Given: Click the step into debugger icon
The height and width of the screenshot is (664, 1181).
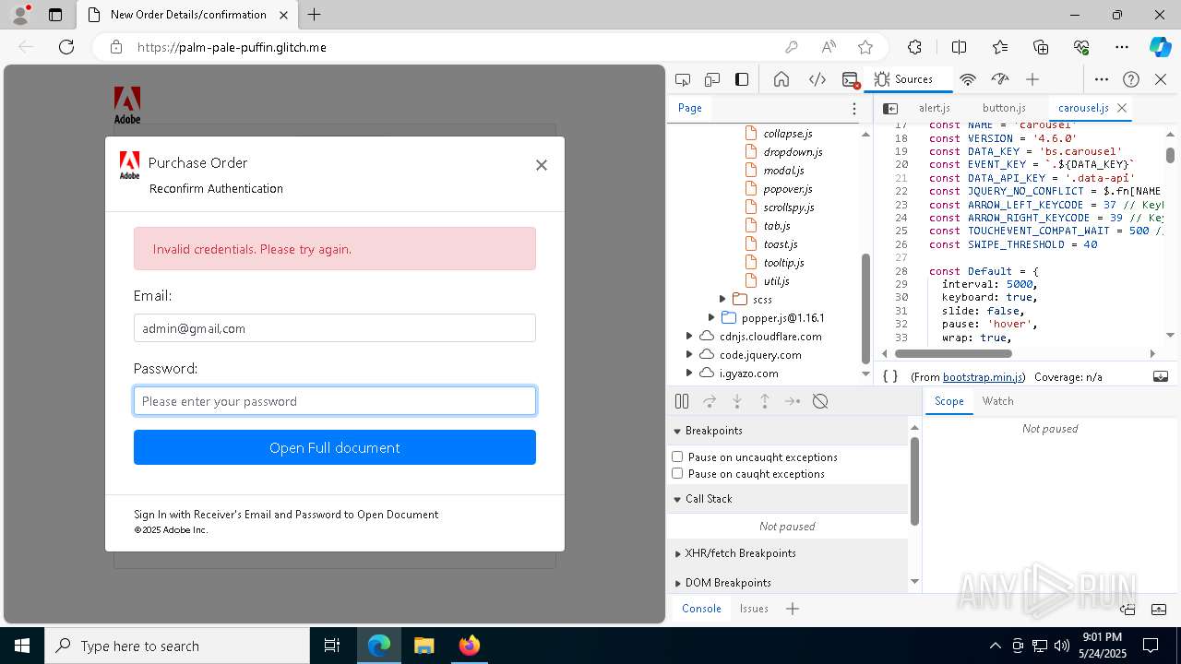Looking at the screenshot, I should 737,401.
